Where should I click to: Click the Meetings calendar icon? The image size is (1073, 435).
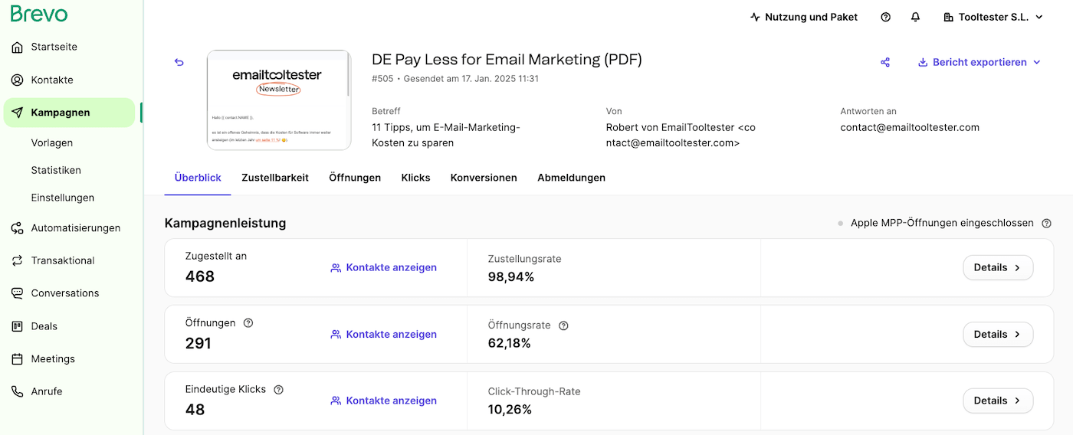point(18,359)
